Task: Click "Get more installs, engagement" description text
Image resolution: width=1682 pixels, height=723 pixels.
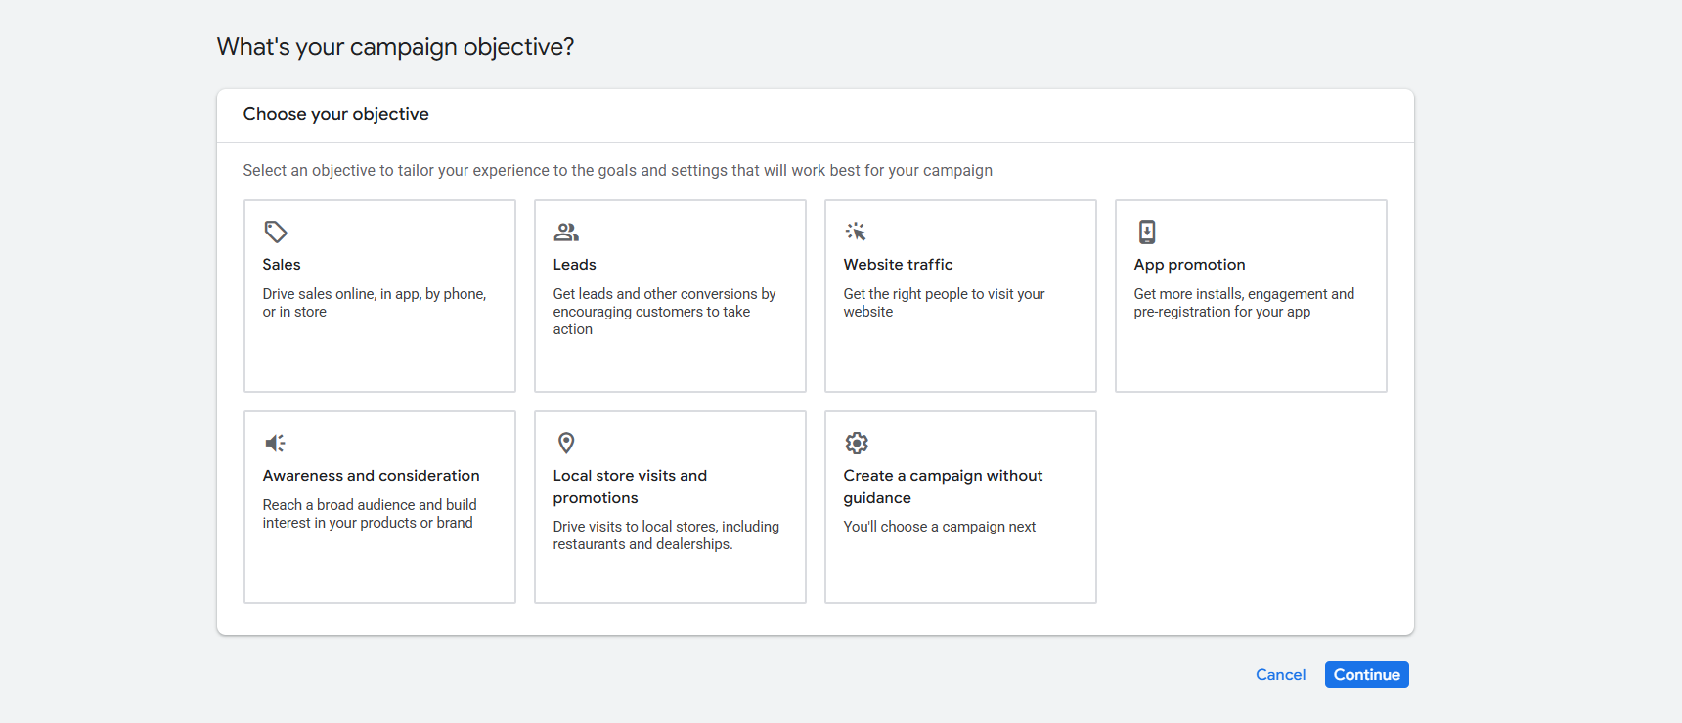Action: [x=1243, y=303]
